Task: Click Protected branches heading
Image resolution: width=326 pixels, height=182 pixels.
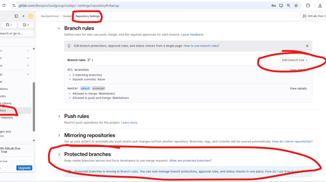Action: [88, 154]
